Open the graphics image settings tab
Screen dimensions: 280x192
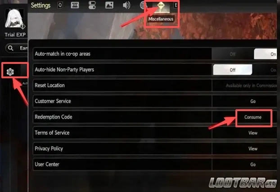pyautogui.click(x=109, y=5)
